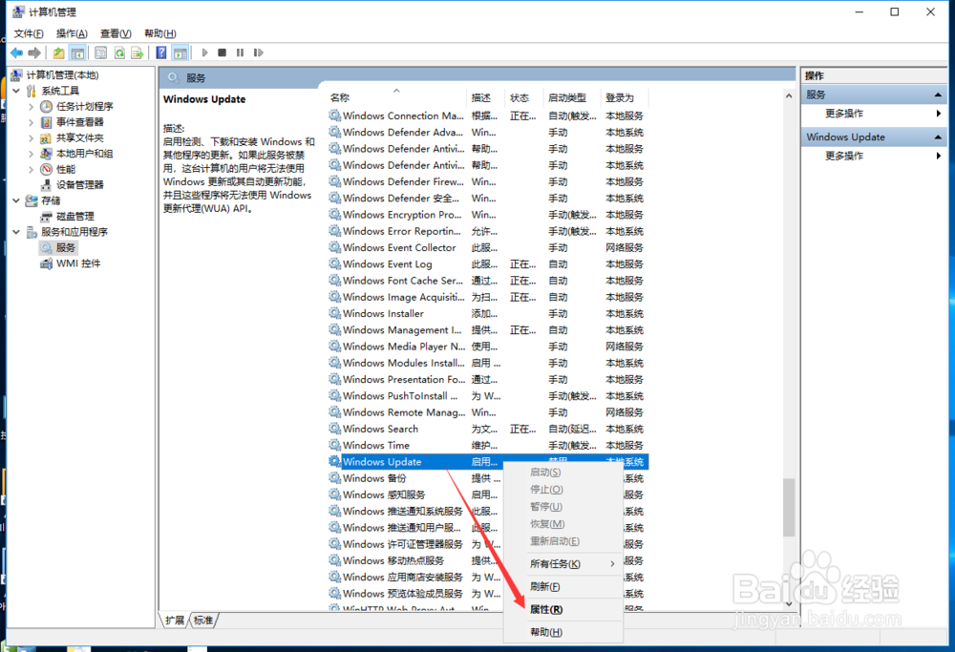Sort by the 启动类型 column header
The width and height of the screenshot is (955, 652).
[572, 97]
